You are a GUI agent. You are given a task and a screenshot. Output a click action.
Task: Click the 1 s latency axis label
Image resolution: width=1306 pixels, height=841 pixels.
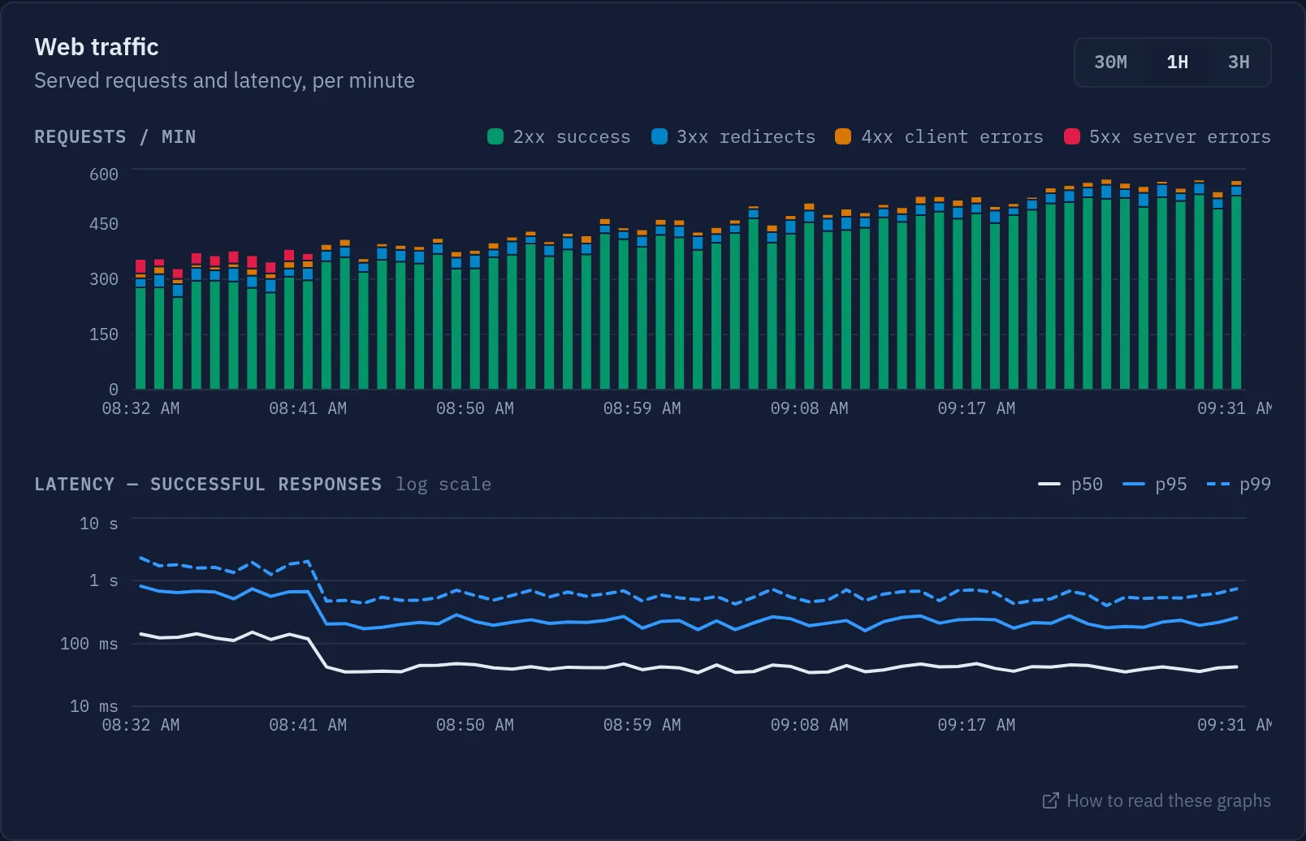[104, 580]
